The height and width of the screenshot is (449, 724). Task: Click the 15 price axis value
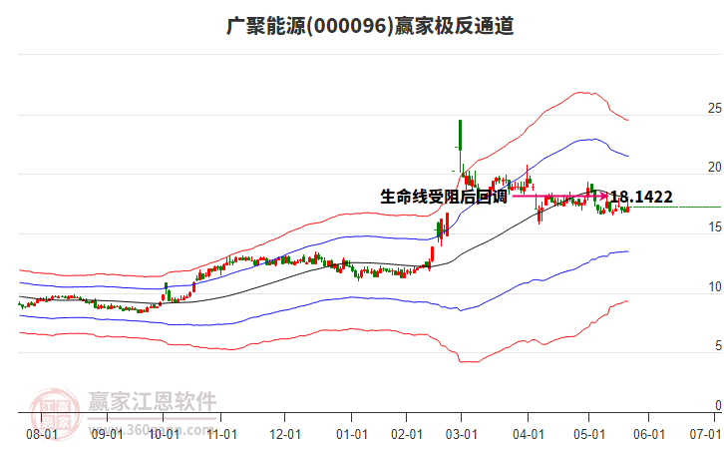714,227
